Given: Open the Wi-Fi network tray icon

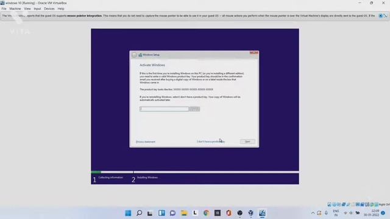Looking at the screenshot, I should [346, 213].
